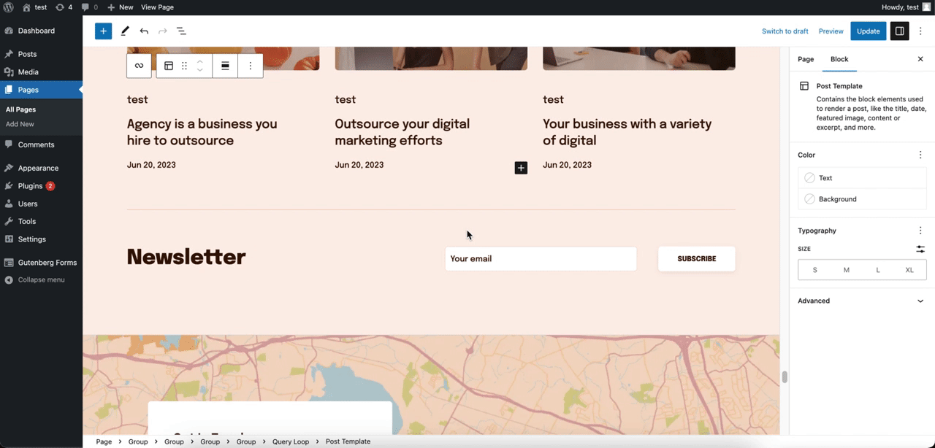Open the Document Overview list view
The image size is (935, 448).
pos(181,31)
